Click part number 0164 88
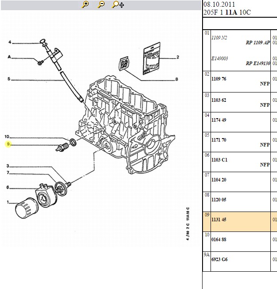 pos(218,239)
